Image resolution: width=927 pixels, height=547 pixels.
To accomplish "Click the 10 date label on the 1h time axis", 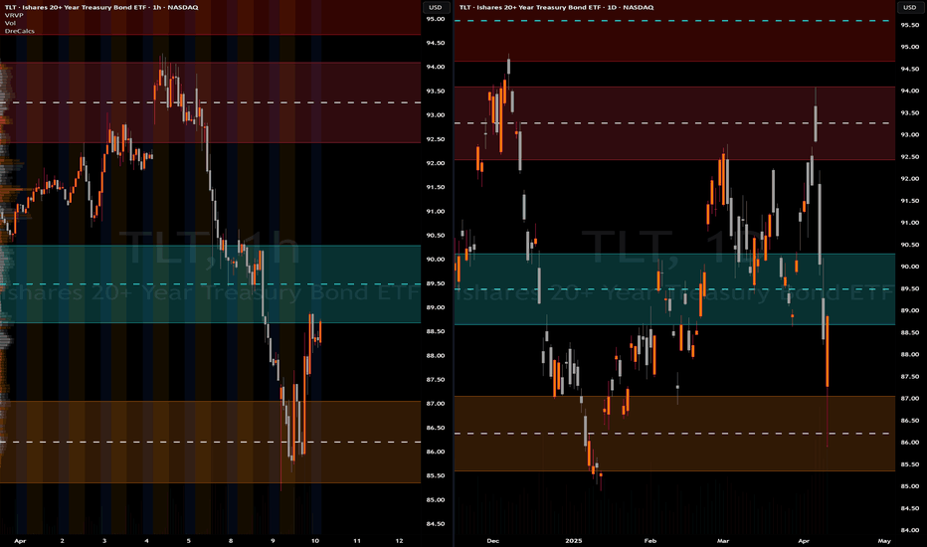I will (x=315, y=540).
